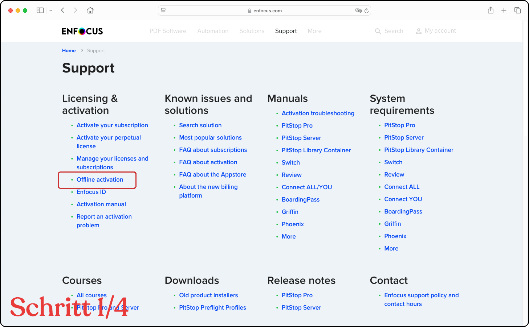The height and width of the screenshot is (327, 529).
Task: Open the Activation troubleshooting manual link
Action: 318,113
